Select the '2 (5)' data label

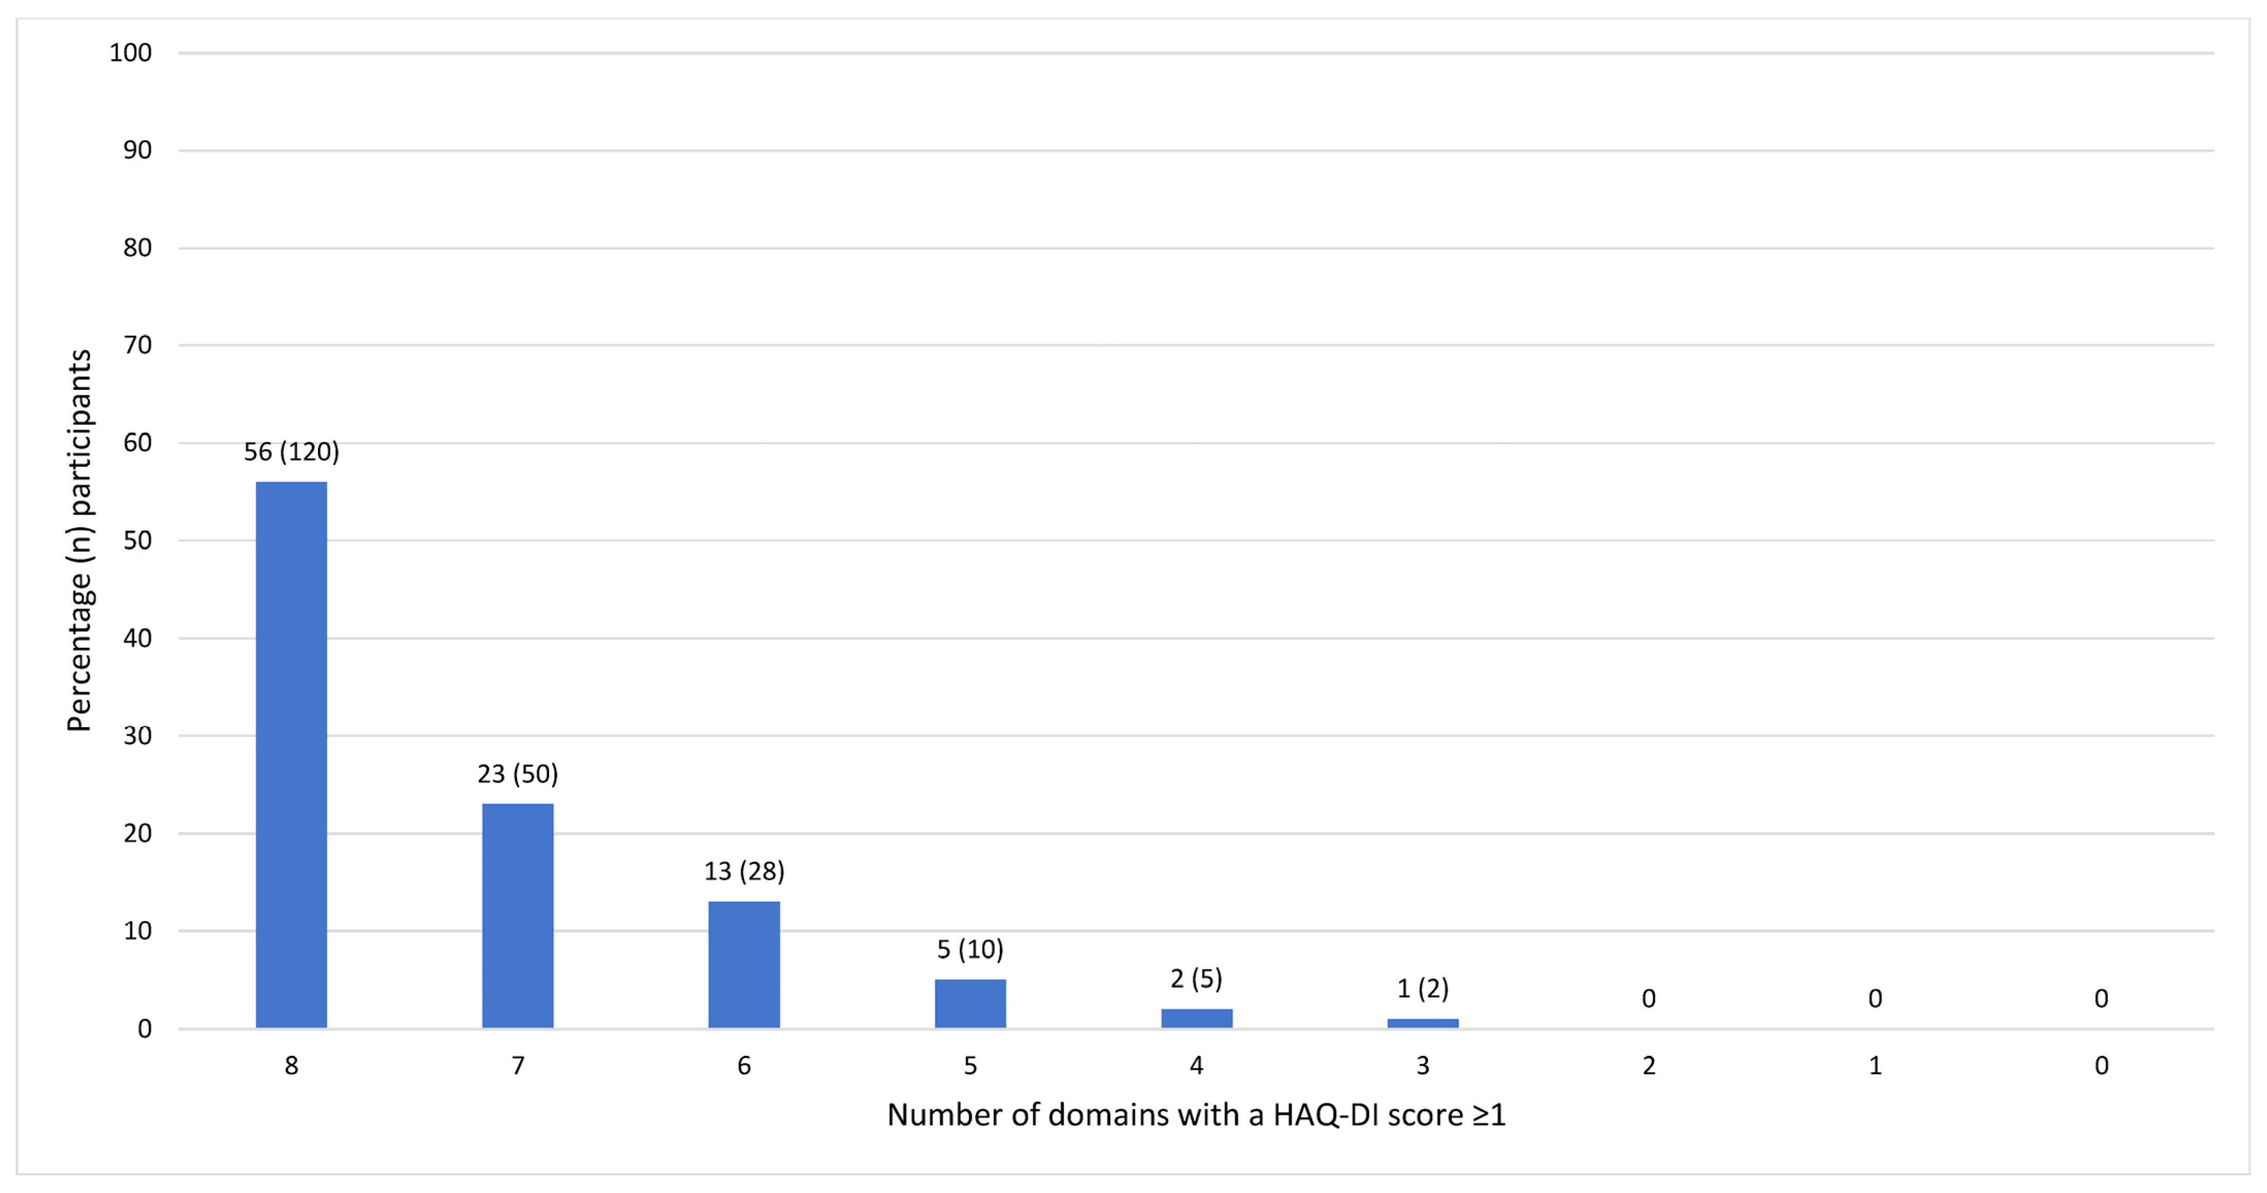click(1196, 978)
